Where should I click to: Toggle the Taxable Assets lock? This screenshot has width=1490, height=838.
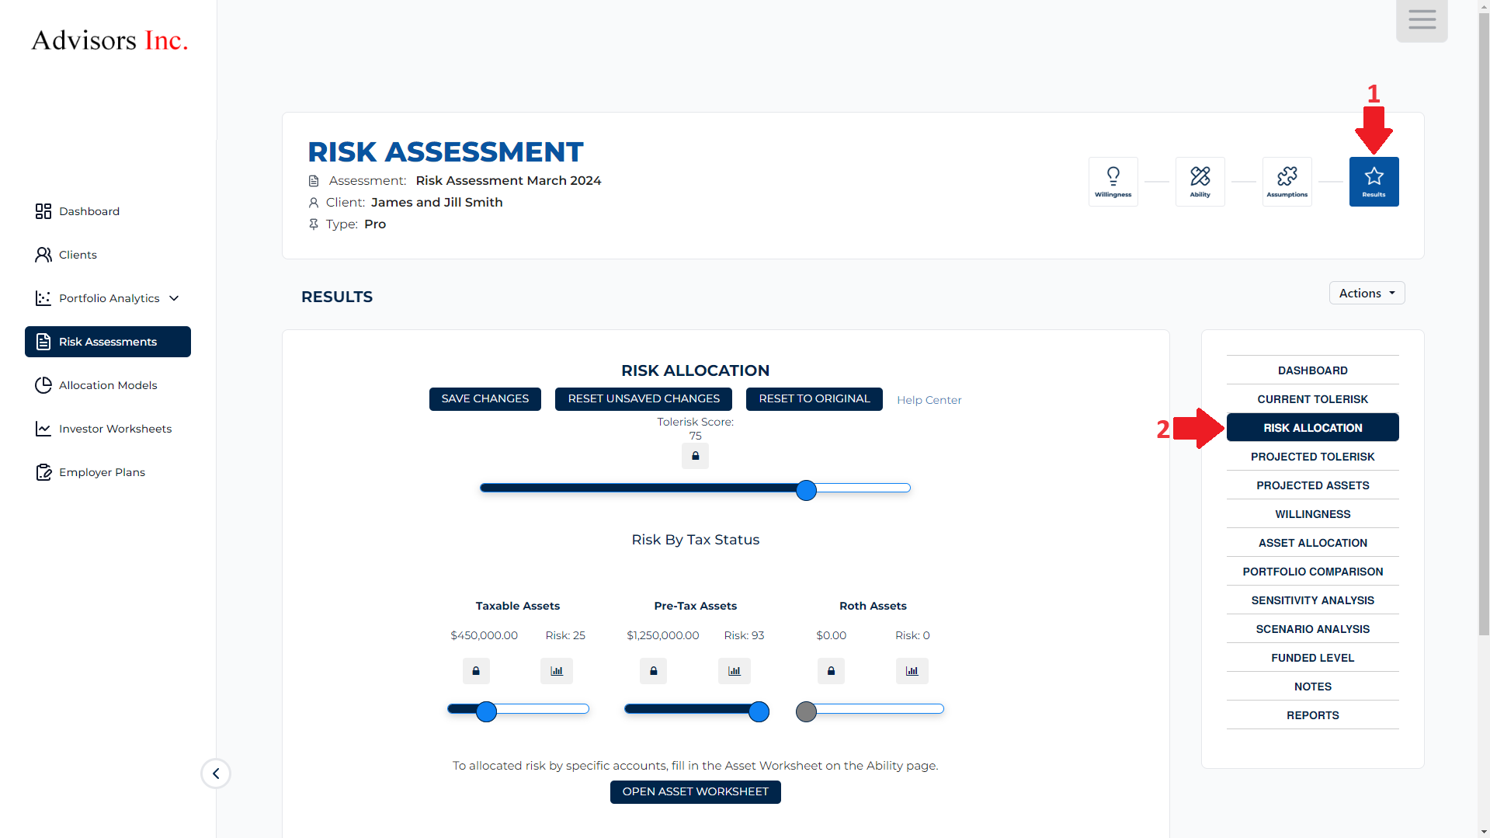tap(476, 671)
